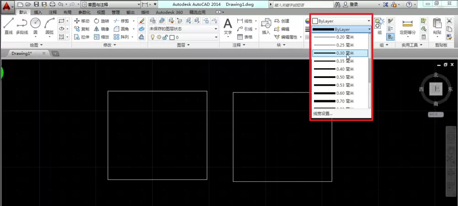Click the lineweight list scrollbar
This screenshot has height=206, width=458.
click(x=370, y=71)
